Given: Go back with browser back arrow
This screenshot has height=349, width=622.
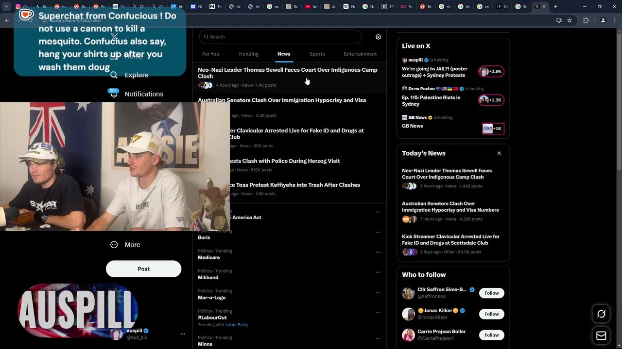Looking at the screenshot, I should (7, 20).
